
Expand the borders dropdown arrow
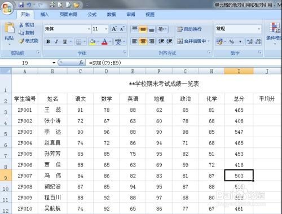(x=85, y=42)
